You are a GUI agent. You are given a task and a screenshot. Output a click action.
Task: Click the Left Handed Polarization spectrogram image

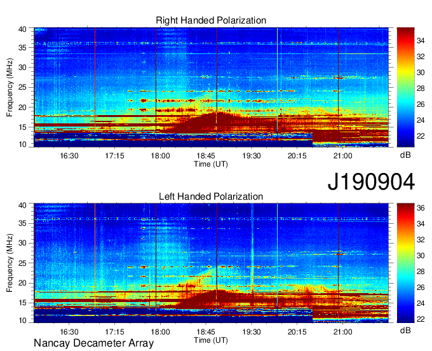coord(211,263)
